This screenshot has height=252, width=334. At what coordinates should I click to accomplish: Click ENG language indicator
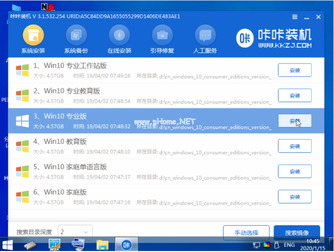[x=289, y=245]
